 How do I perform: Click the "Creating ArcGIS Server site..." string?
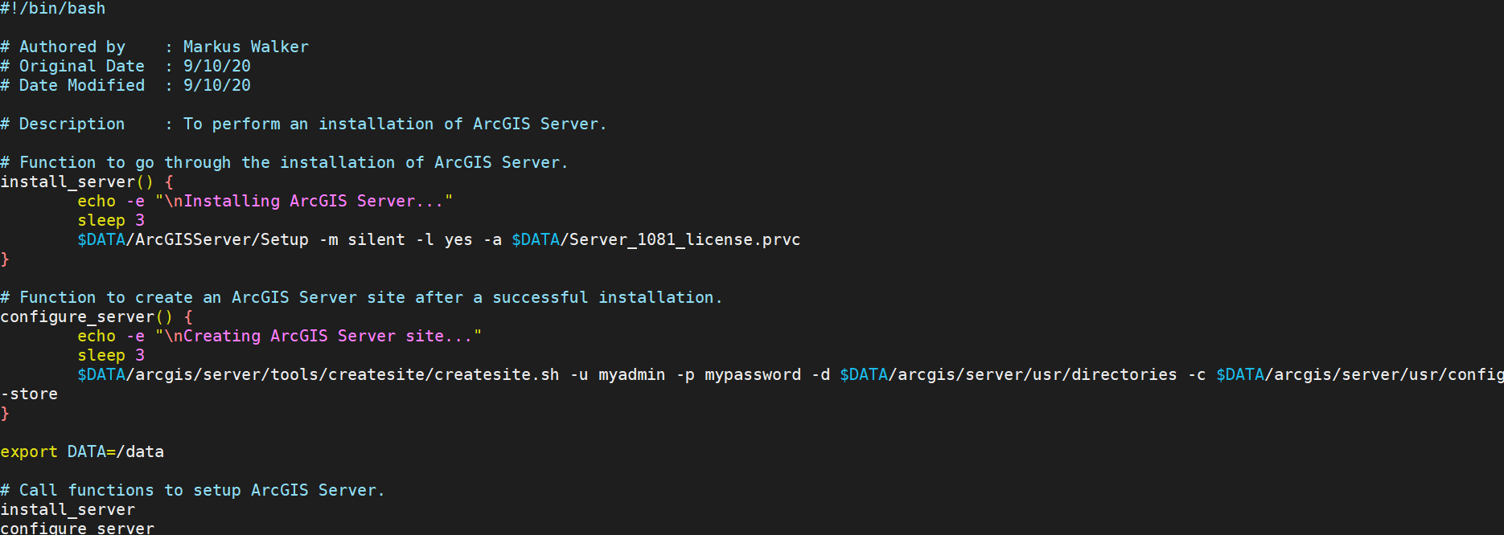pyautogui.click(x=318, y=336)
